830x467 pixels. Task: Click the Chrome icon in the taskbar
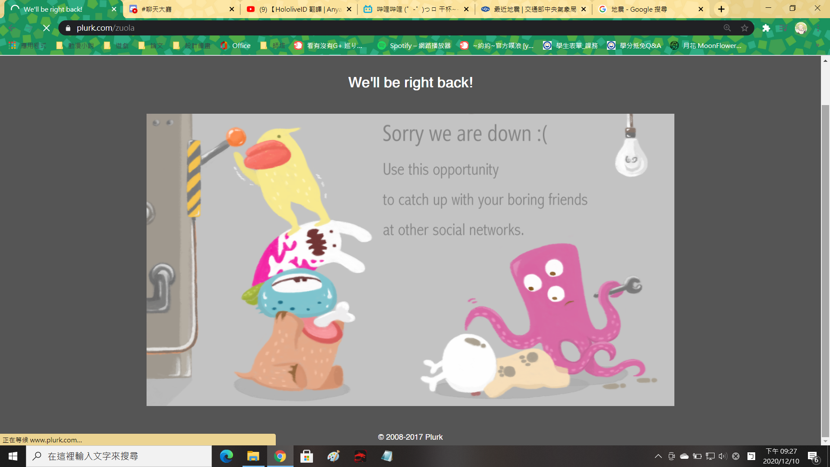tap(280, 456)
